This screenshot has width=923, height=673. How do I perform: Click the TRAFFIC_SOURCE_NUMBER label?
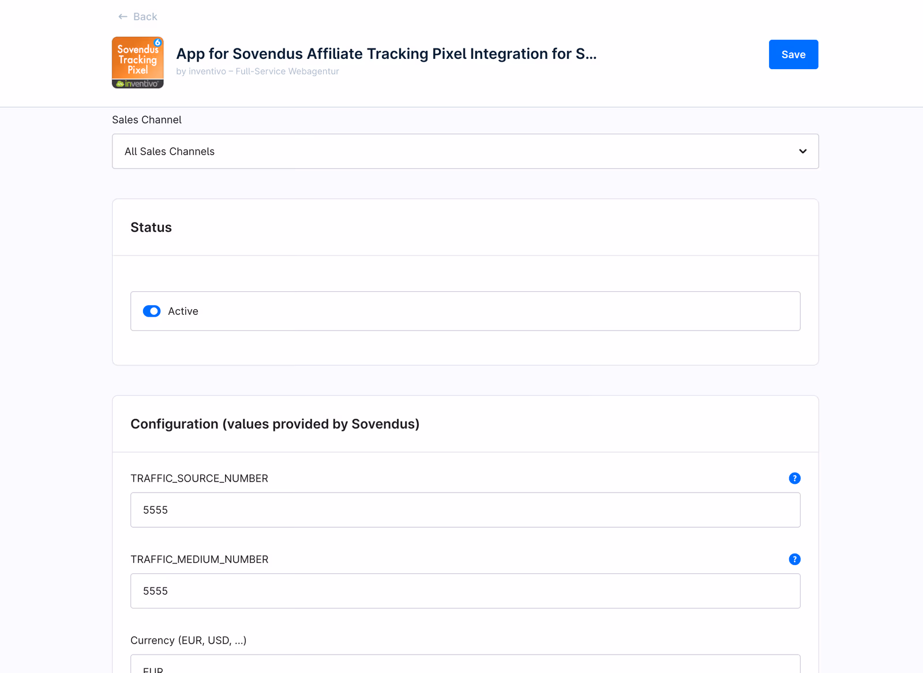tap(199, 479)
